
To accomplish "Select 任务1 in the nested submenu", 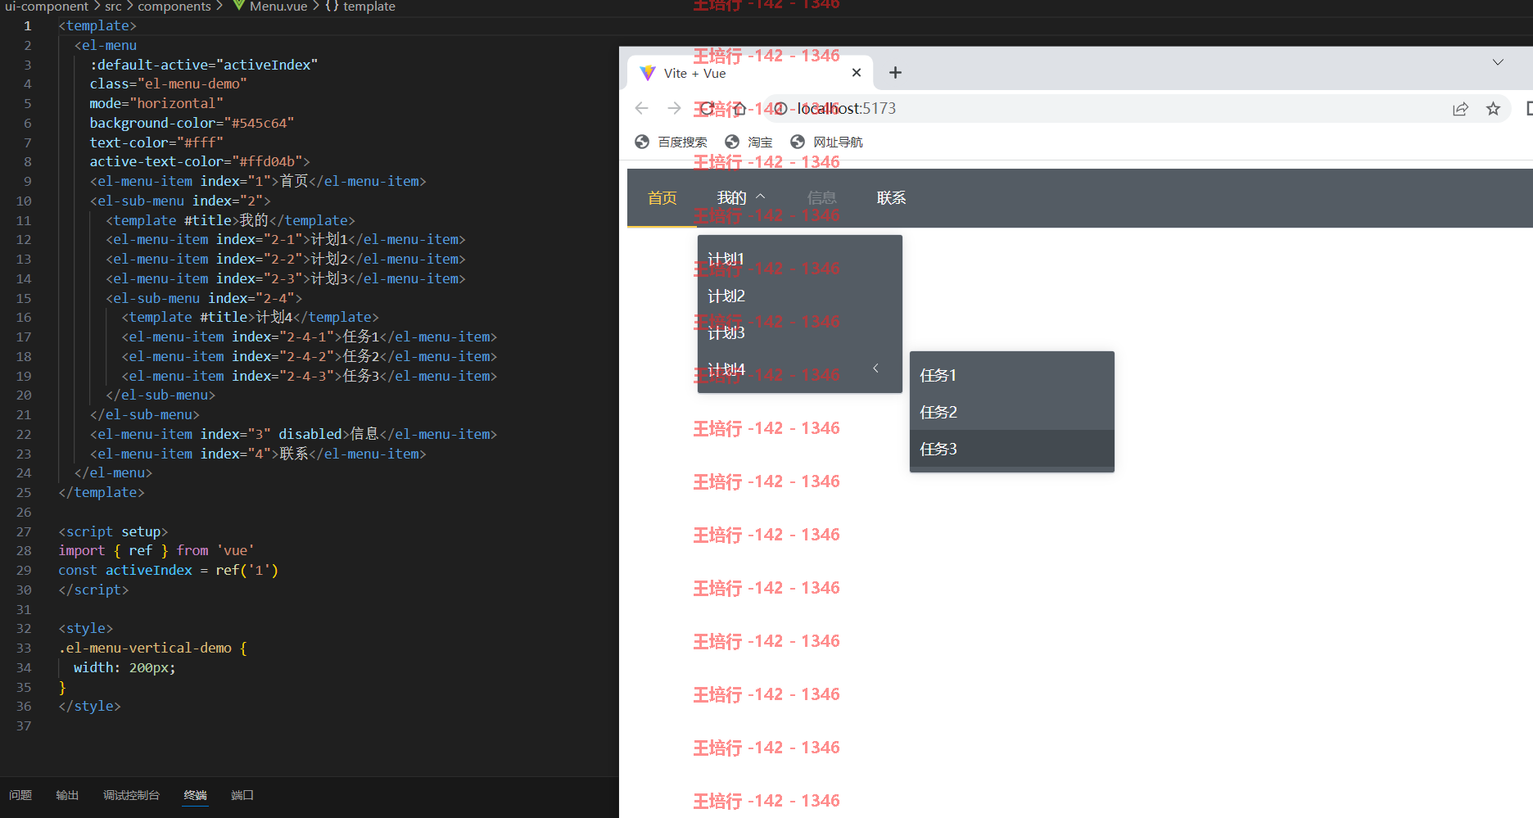I will coord(1011,375).
